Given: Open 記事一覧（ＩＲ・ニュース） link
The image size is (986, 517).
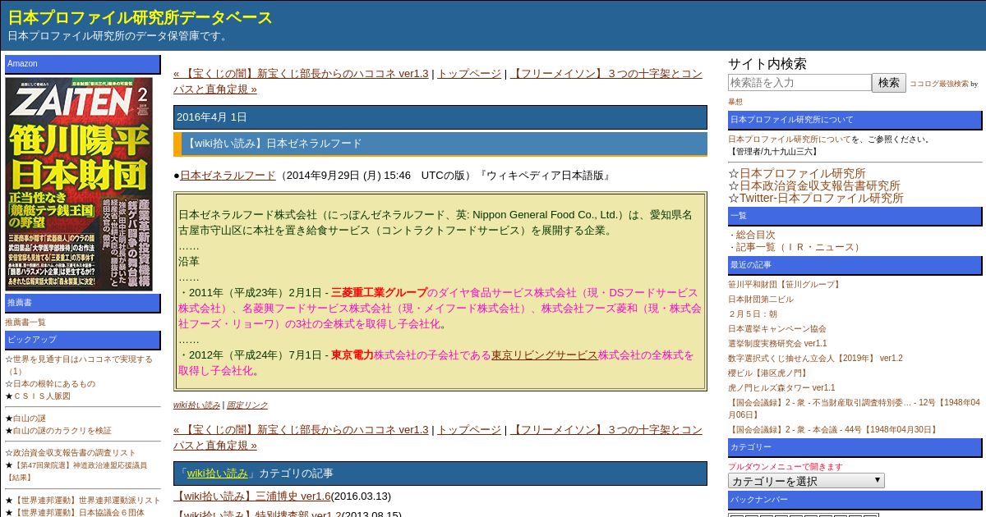Looking at the screenshot, I should 799,247.
